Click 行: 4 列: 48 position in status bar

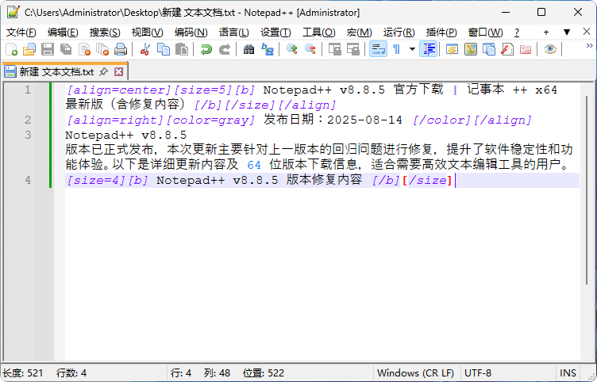200,372
